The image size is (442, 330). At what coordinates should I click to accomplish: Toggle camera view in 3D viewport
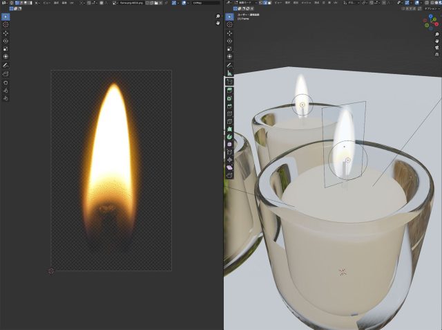(437, 48)
